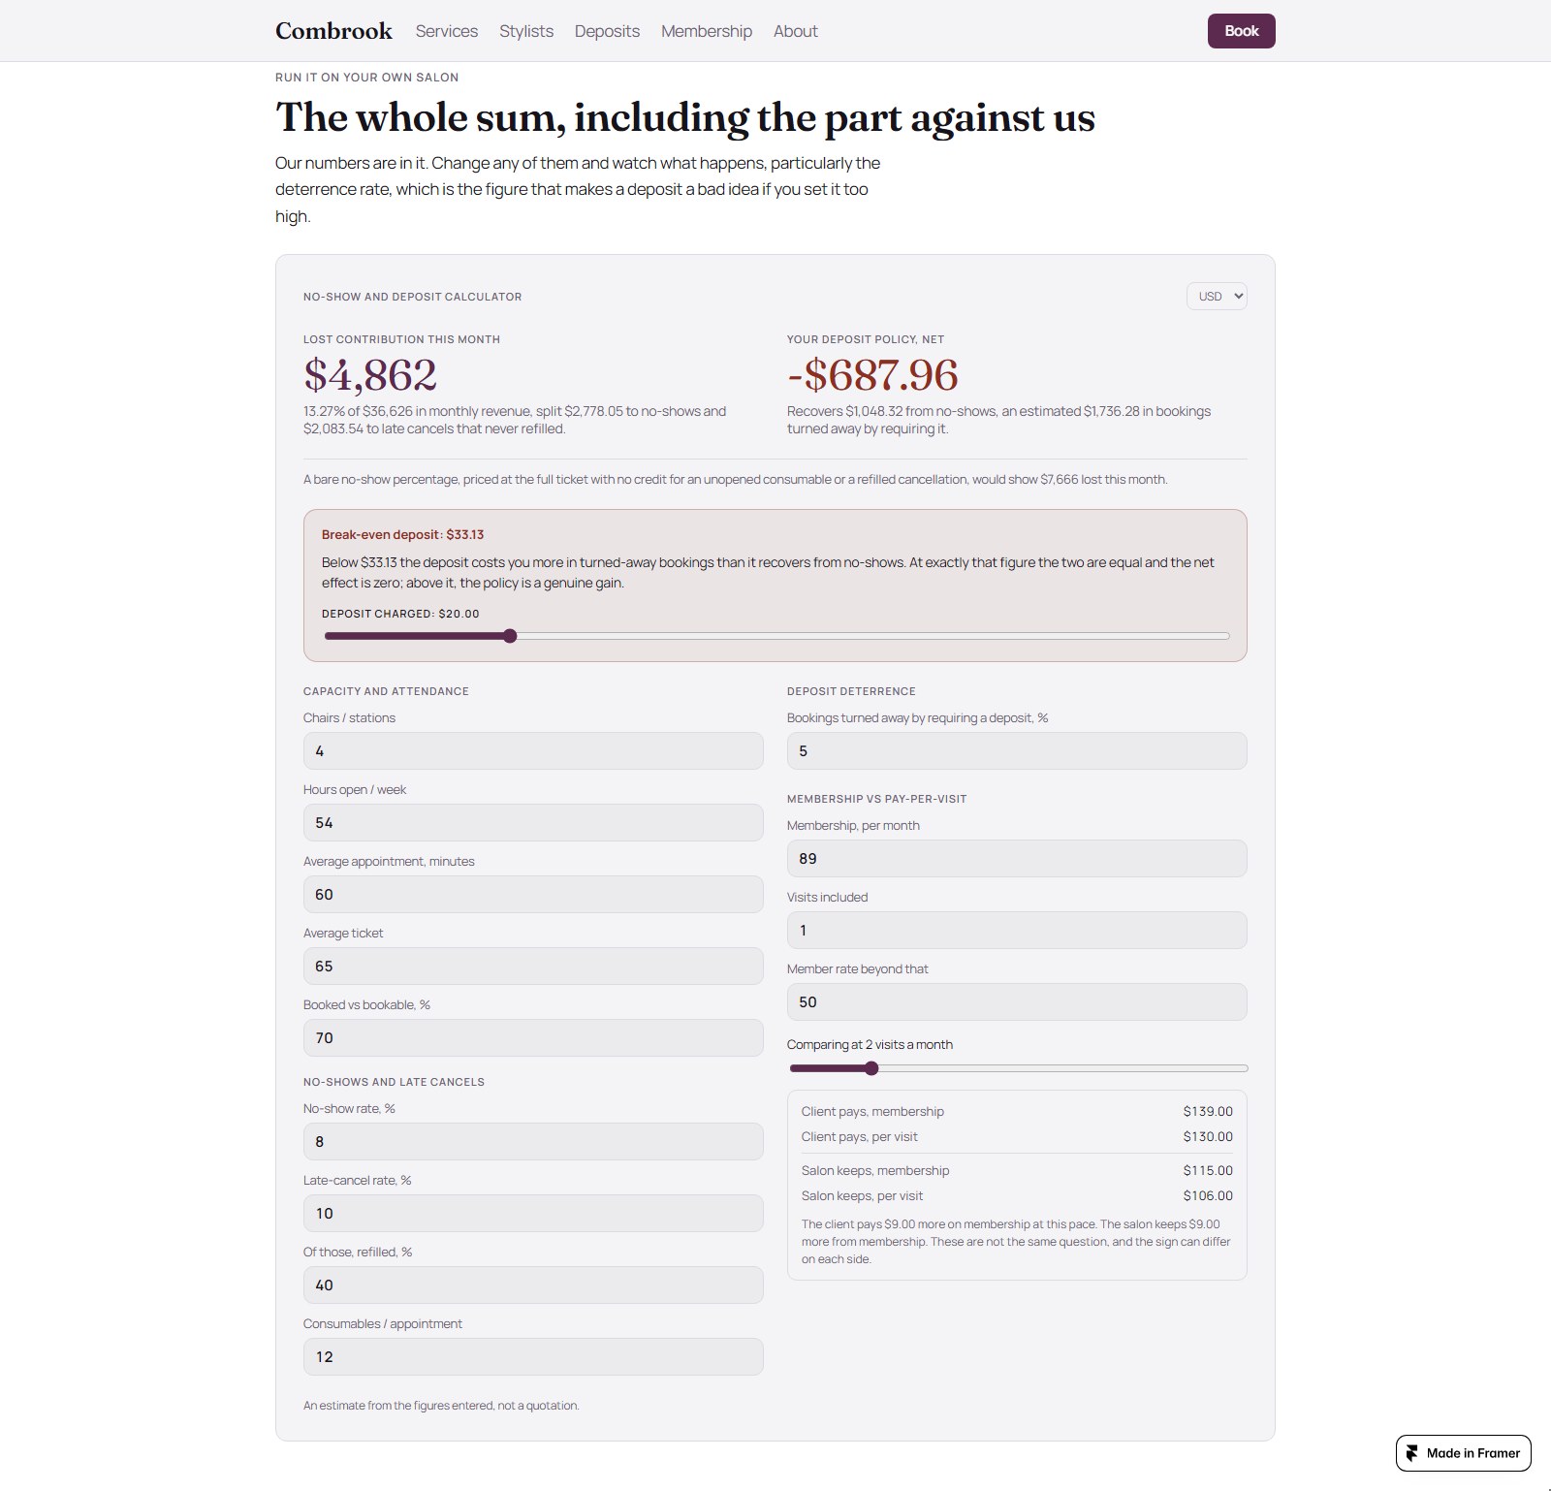Image resolution: width=1551 pixels, height=1491 pixels.
Task: Open the About page link
Action: click(x=796, y=31)
